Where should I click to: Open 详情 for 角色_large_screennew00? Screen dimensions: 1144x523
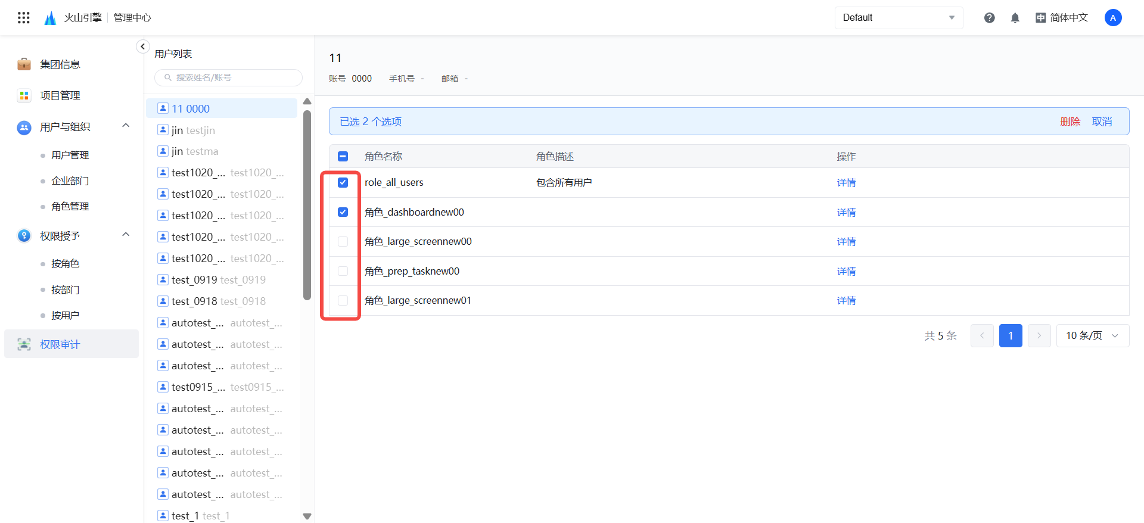pos(846,241)
